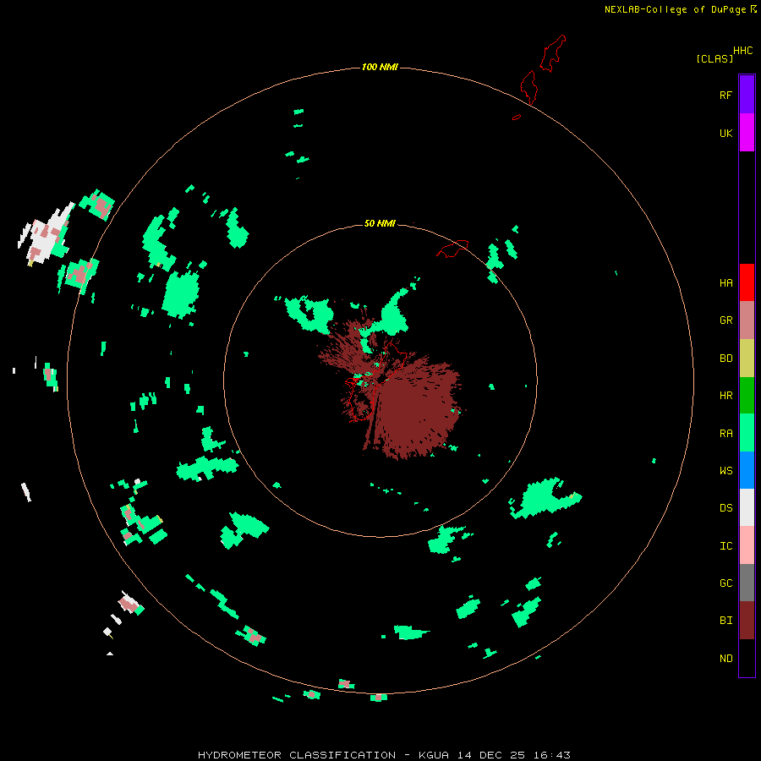Click the dark green HR swatch
761x761 pixels.
coord(747,396)
